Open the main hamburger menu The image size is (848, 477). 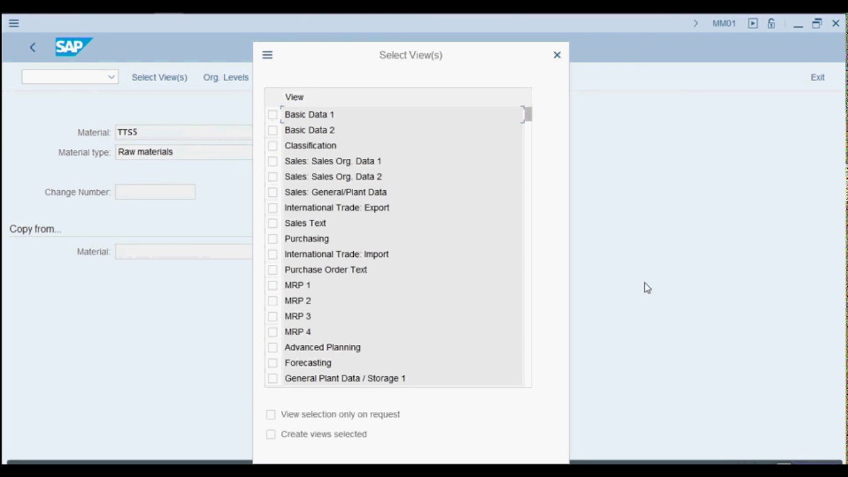14,23
